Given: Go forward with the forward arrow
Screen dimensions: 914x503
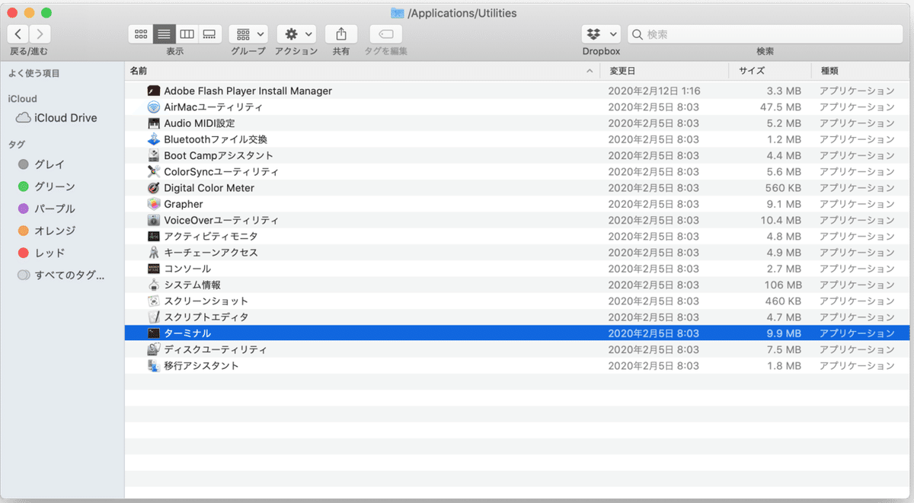Looking at the screenshot, I should coord(40,34).
